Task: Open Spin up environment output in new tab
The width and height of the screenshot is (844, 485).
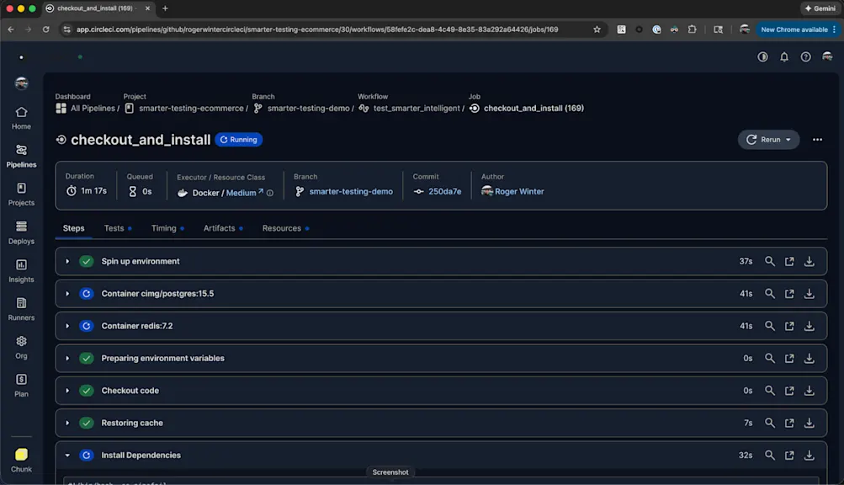Action: pyautogui.click(x=789, y=261)
